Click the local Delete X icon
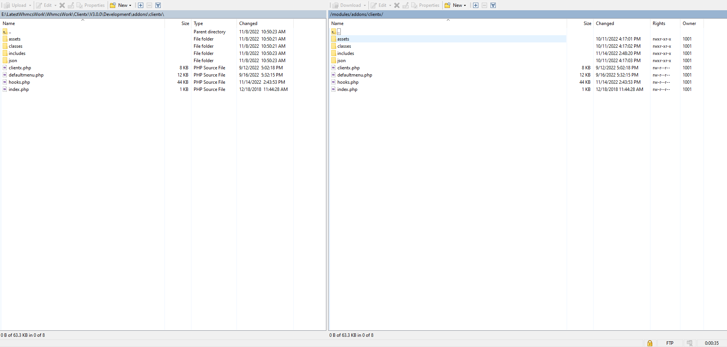The width and height of the screenshot is (727, 347). coord(62,5)
